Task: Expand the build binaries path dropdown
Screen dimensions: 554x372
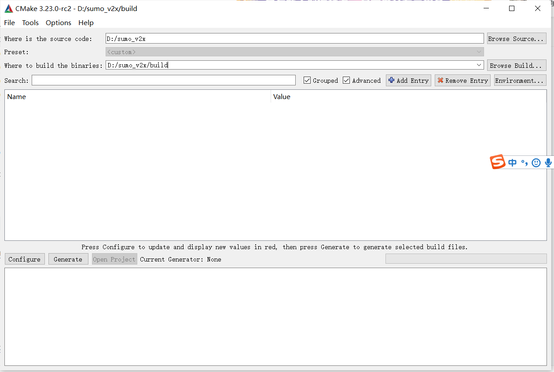Action: (x=479, y=65)
